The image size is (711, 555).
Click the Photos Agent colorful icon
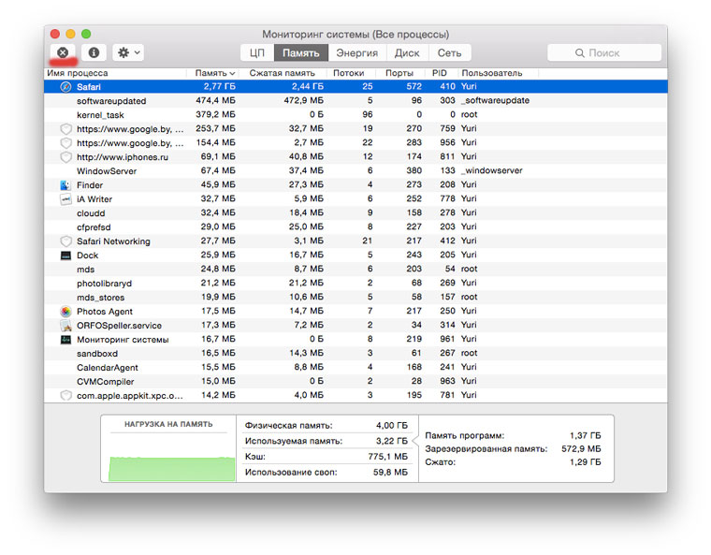[x=65, y=312]
